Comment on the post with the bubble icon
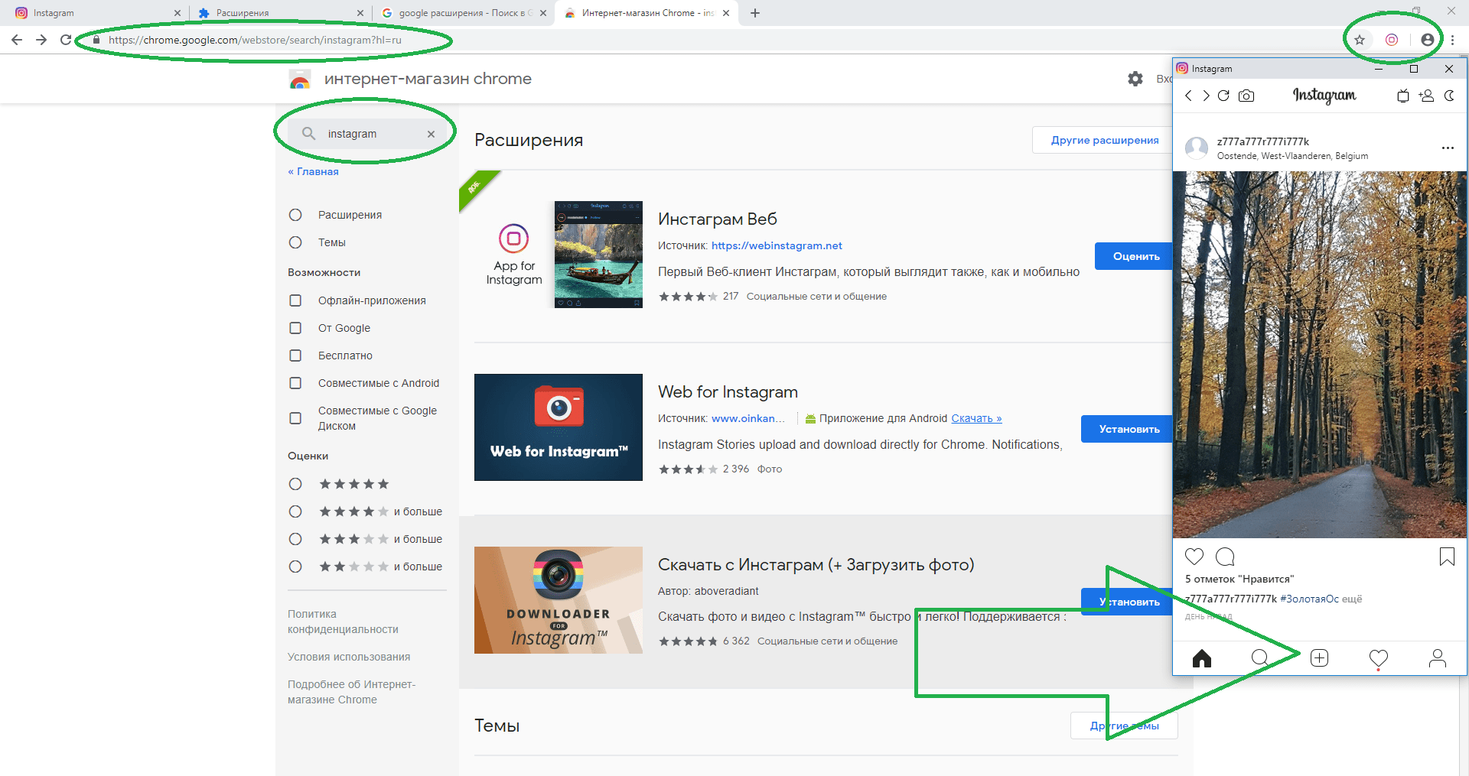1469x776 pixels. pos(1225,557)
